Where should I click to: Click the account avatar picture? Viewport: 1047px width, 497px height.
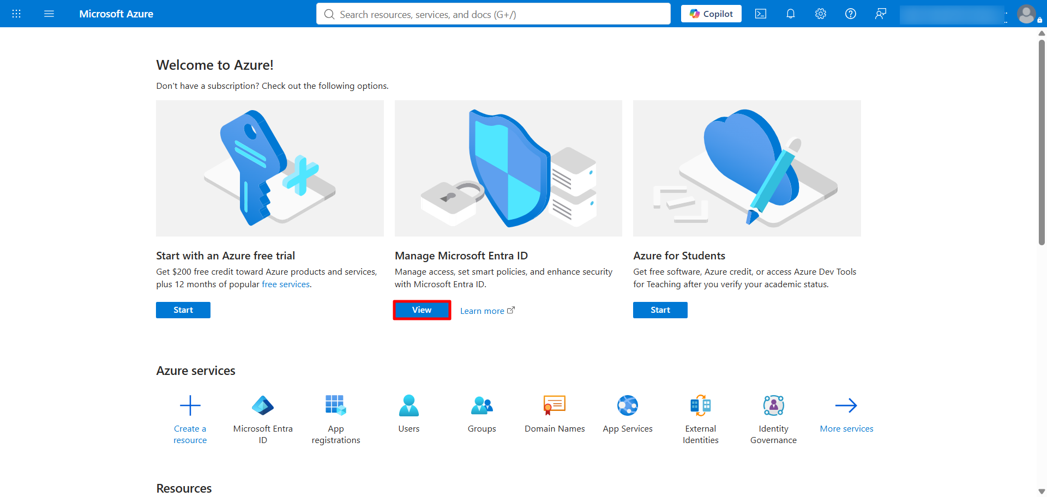click(x=1027, y=14)
